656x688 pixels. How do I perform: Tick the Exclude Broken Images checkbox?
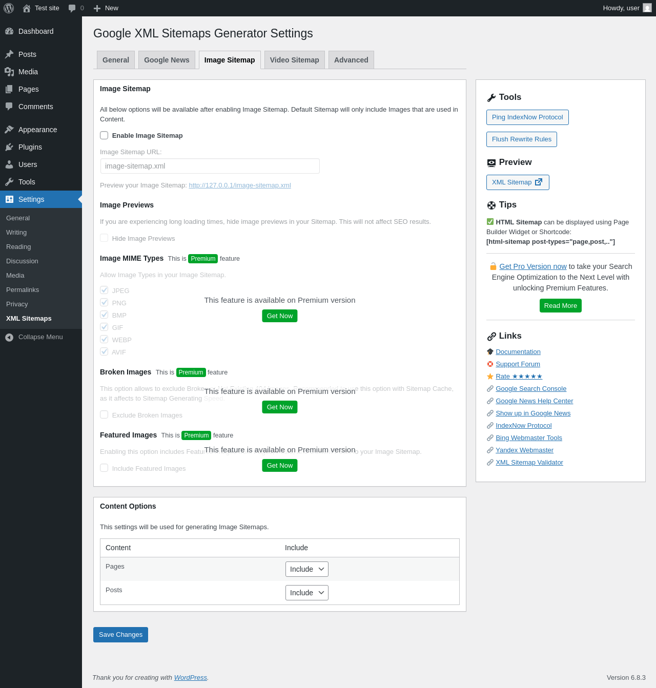coord(104,415)
